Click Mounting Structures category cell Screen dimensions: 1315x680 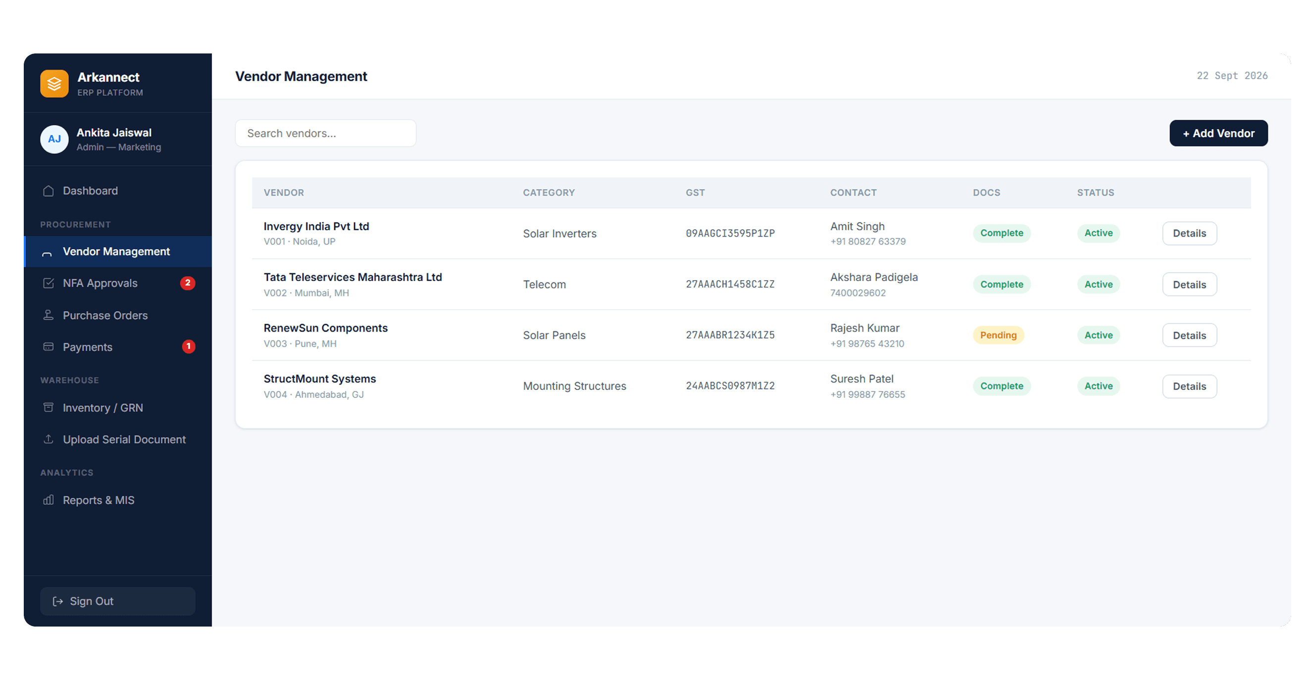(x=574, y=386)
